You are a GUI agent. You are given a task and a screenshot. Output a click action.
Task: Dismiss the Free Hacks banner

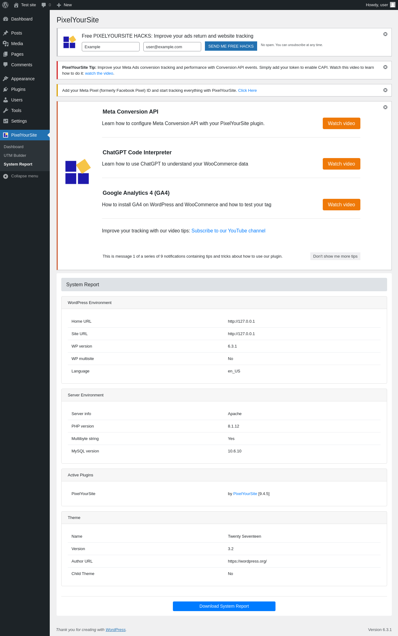pyautogui.click(x=385, y=34)
